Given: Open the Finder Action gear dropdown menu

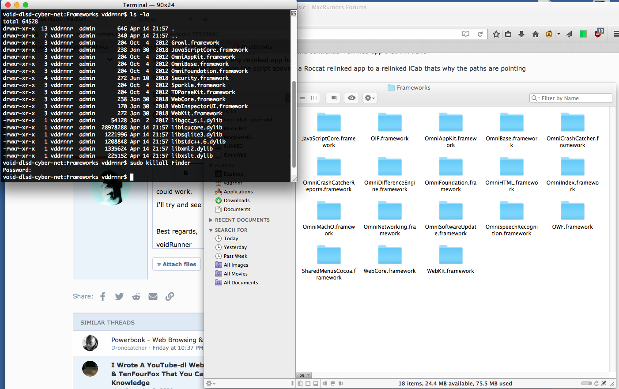Looking at the screenshot, I should point(370,98).
